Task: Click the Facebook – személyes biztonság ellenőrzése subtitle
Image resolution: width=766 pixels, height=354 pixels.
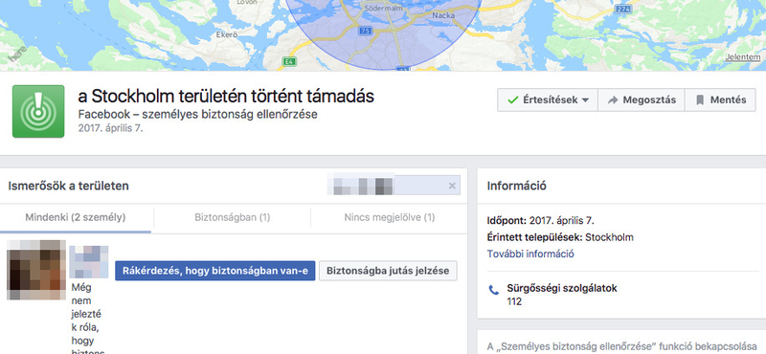Action: click(x=198, y=114)
